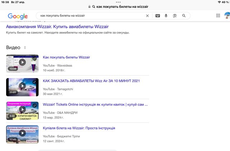The image size is (230, 151).
Task: Search by image with Lens icon
Action: click(175, 16)
